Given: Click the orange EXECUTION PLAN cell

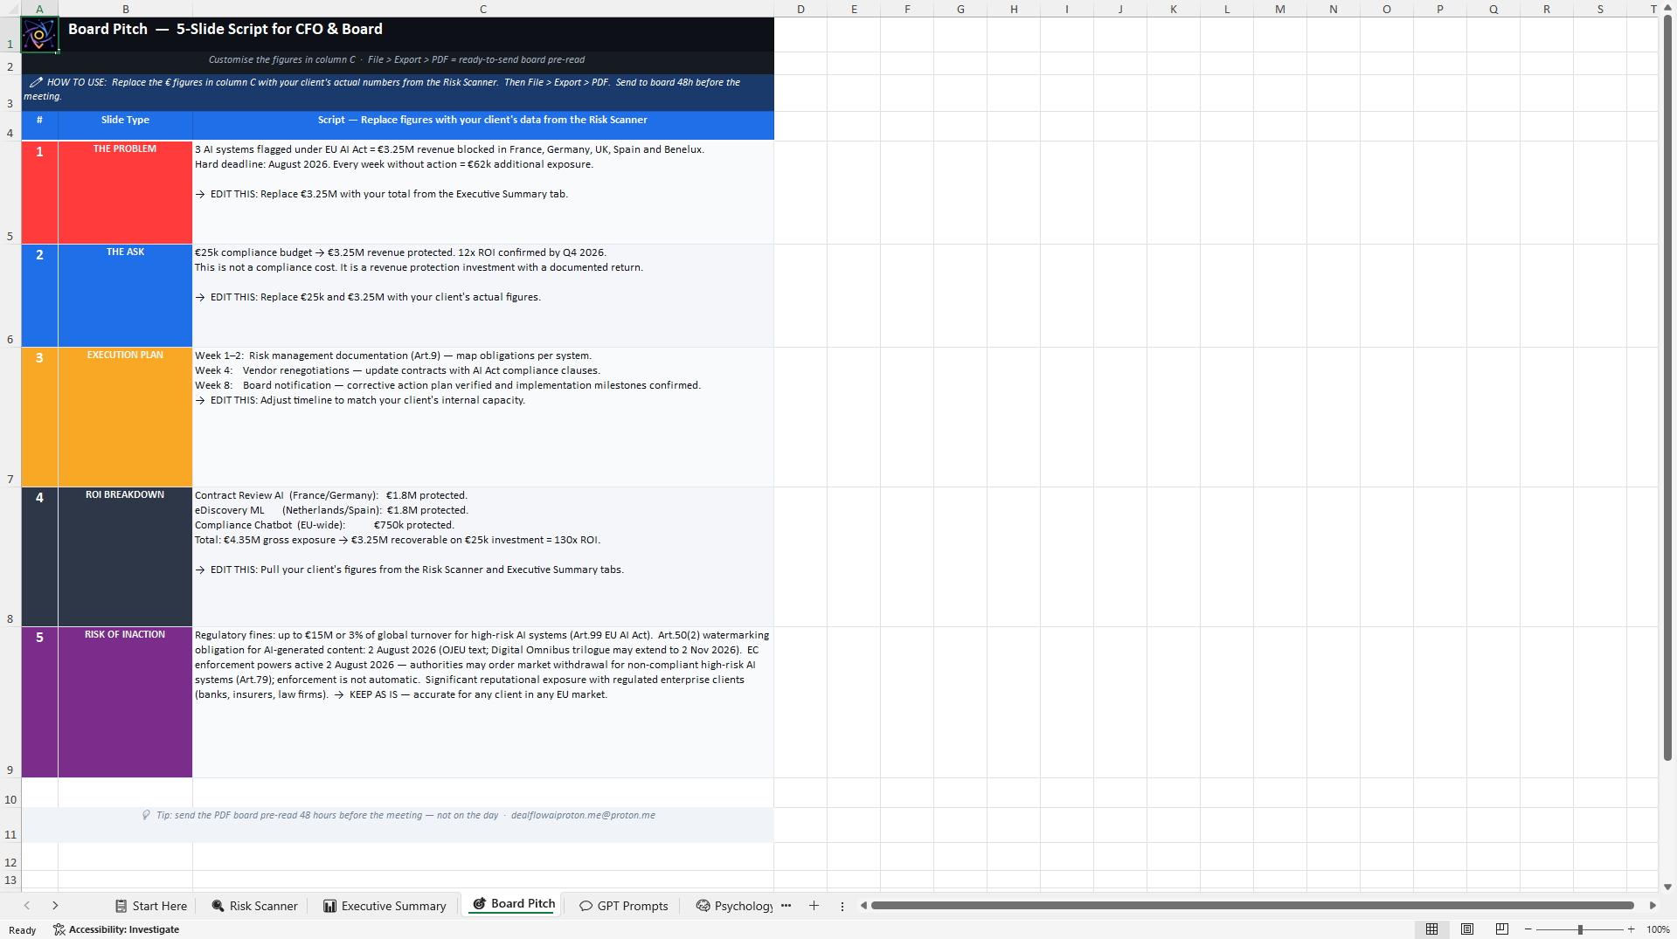Looking at the screenshot, I should (125, 418).
